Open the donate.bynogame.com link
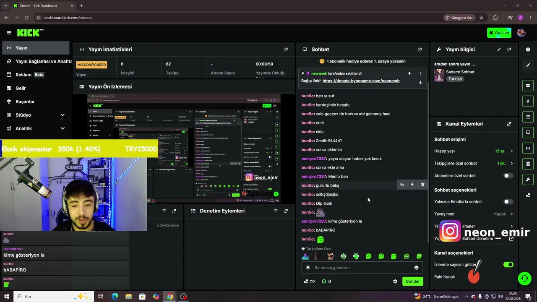The image size is (537, 302). click(361, 81)
